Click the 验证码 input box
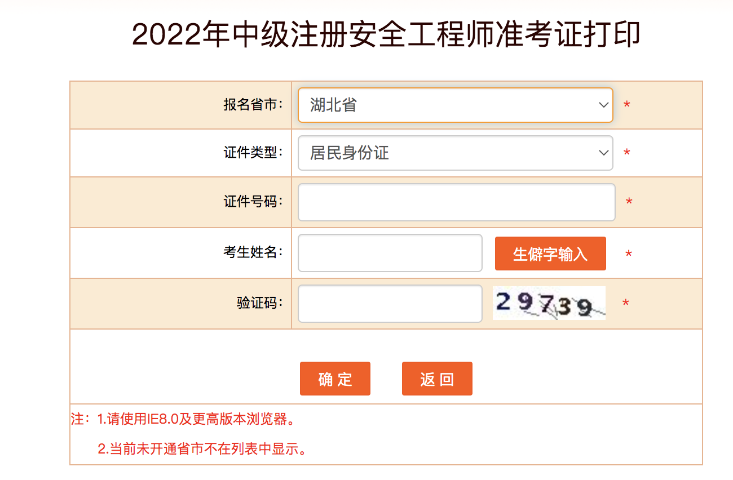This screenshot has width=733, height=480. click(389, 304)
